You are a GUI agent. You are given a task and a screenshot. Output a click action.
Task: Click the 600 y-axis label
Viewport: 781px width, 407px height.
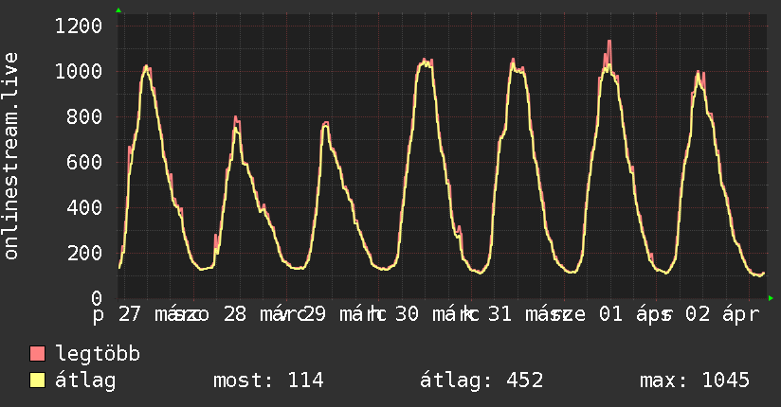click(x=84, y=162)
